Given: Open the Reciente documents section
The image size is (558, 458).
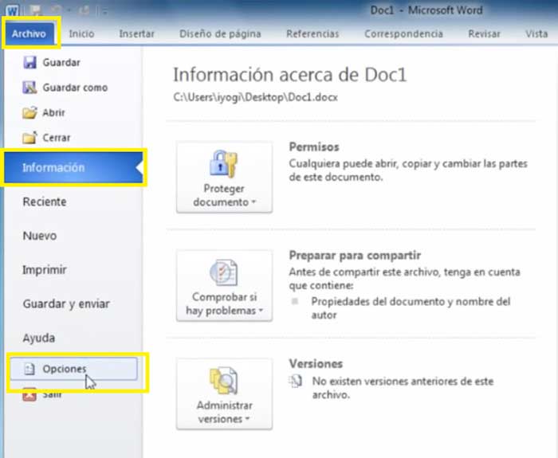Looking at the screenshot, I should click(x=45, y=202).
